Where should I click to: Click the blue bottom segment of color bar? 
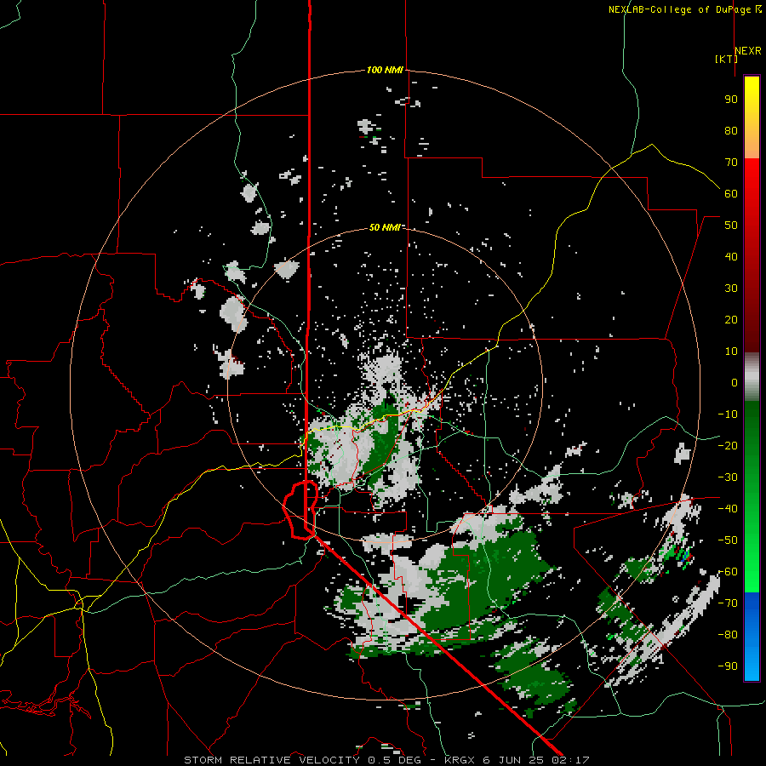(x=752, y=637)
